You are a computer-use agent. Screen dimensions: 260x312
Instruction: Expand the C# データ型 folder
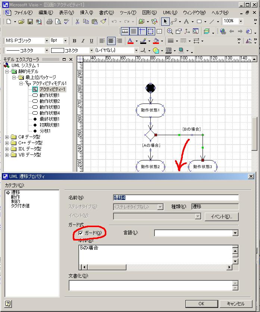7,137
